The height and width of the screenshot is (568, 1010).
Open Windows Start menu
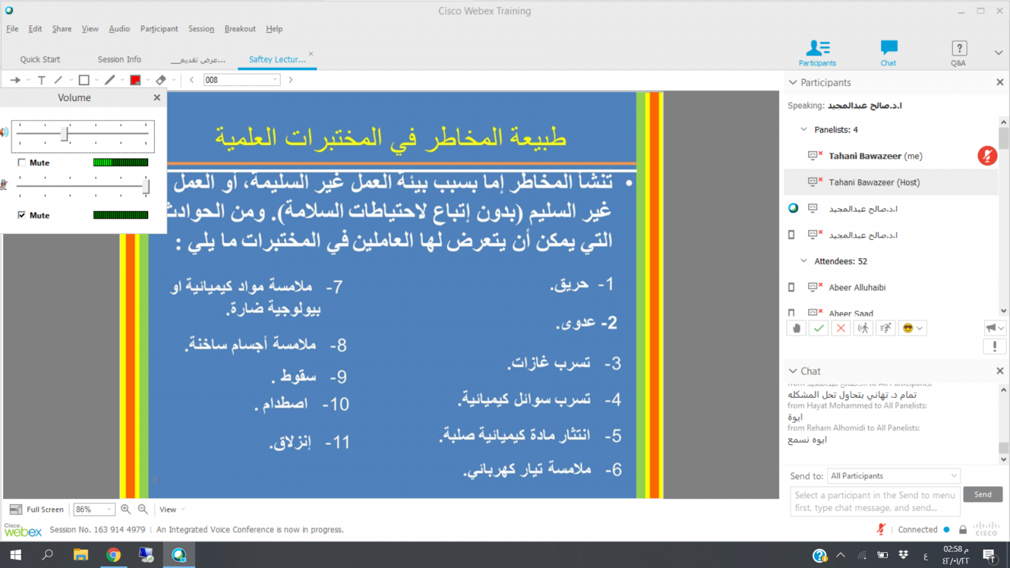16,555
